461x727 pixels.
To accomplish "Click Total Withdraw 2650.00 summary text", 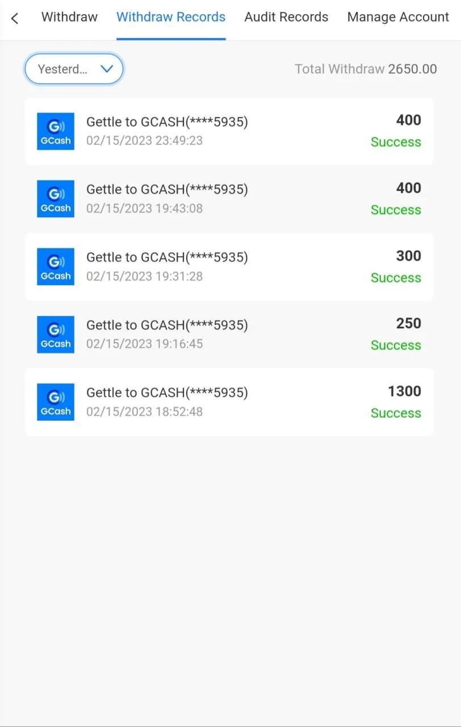I will 366,69.
